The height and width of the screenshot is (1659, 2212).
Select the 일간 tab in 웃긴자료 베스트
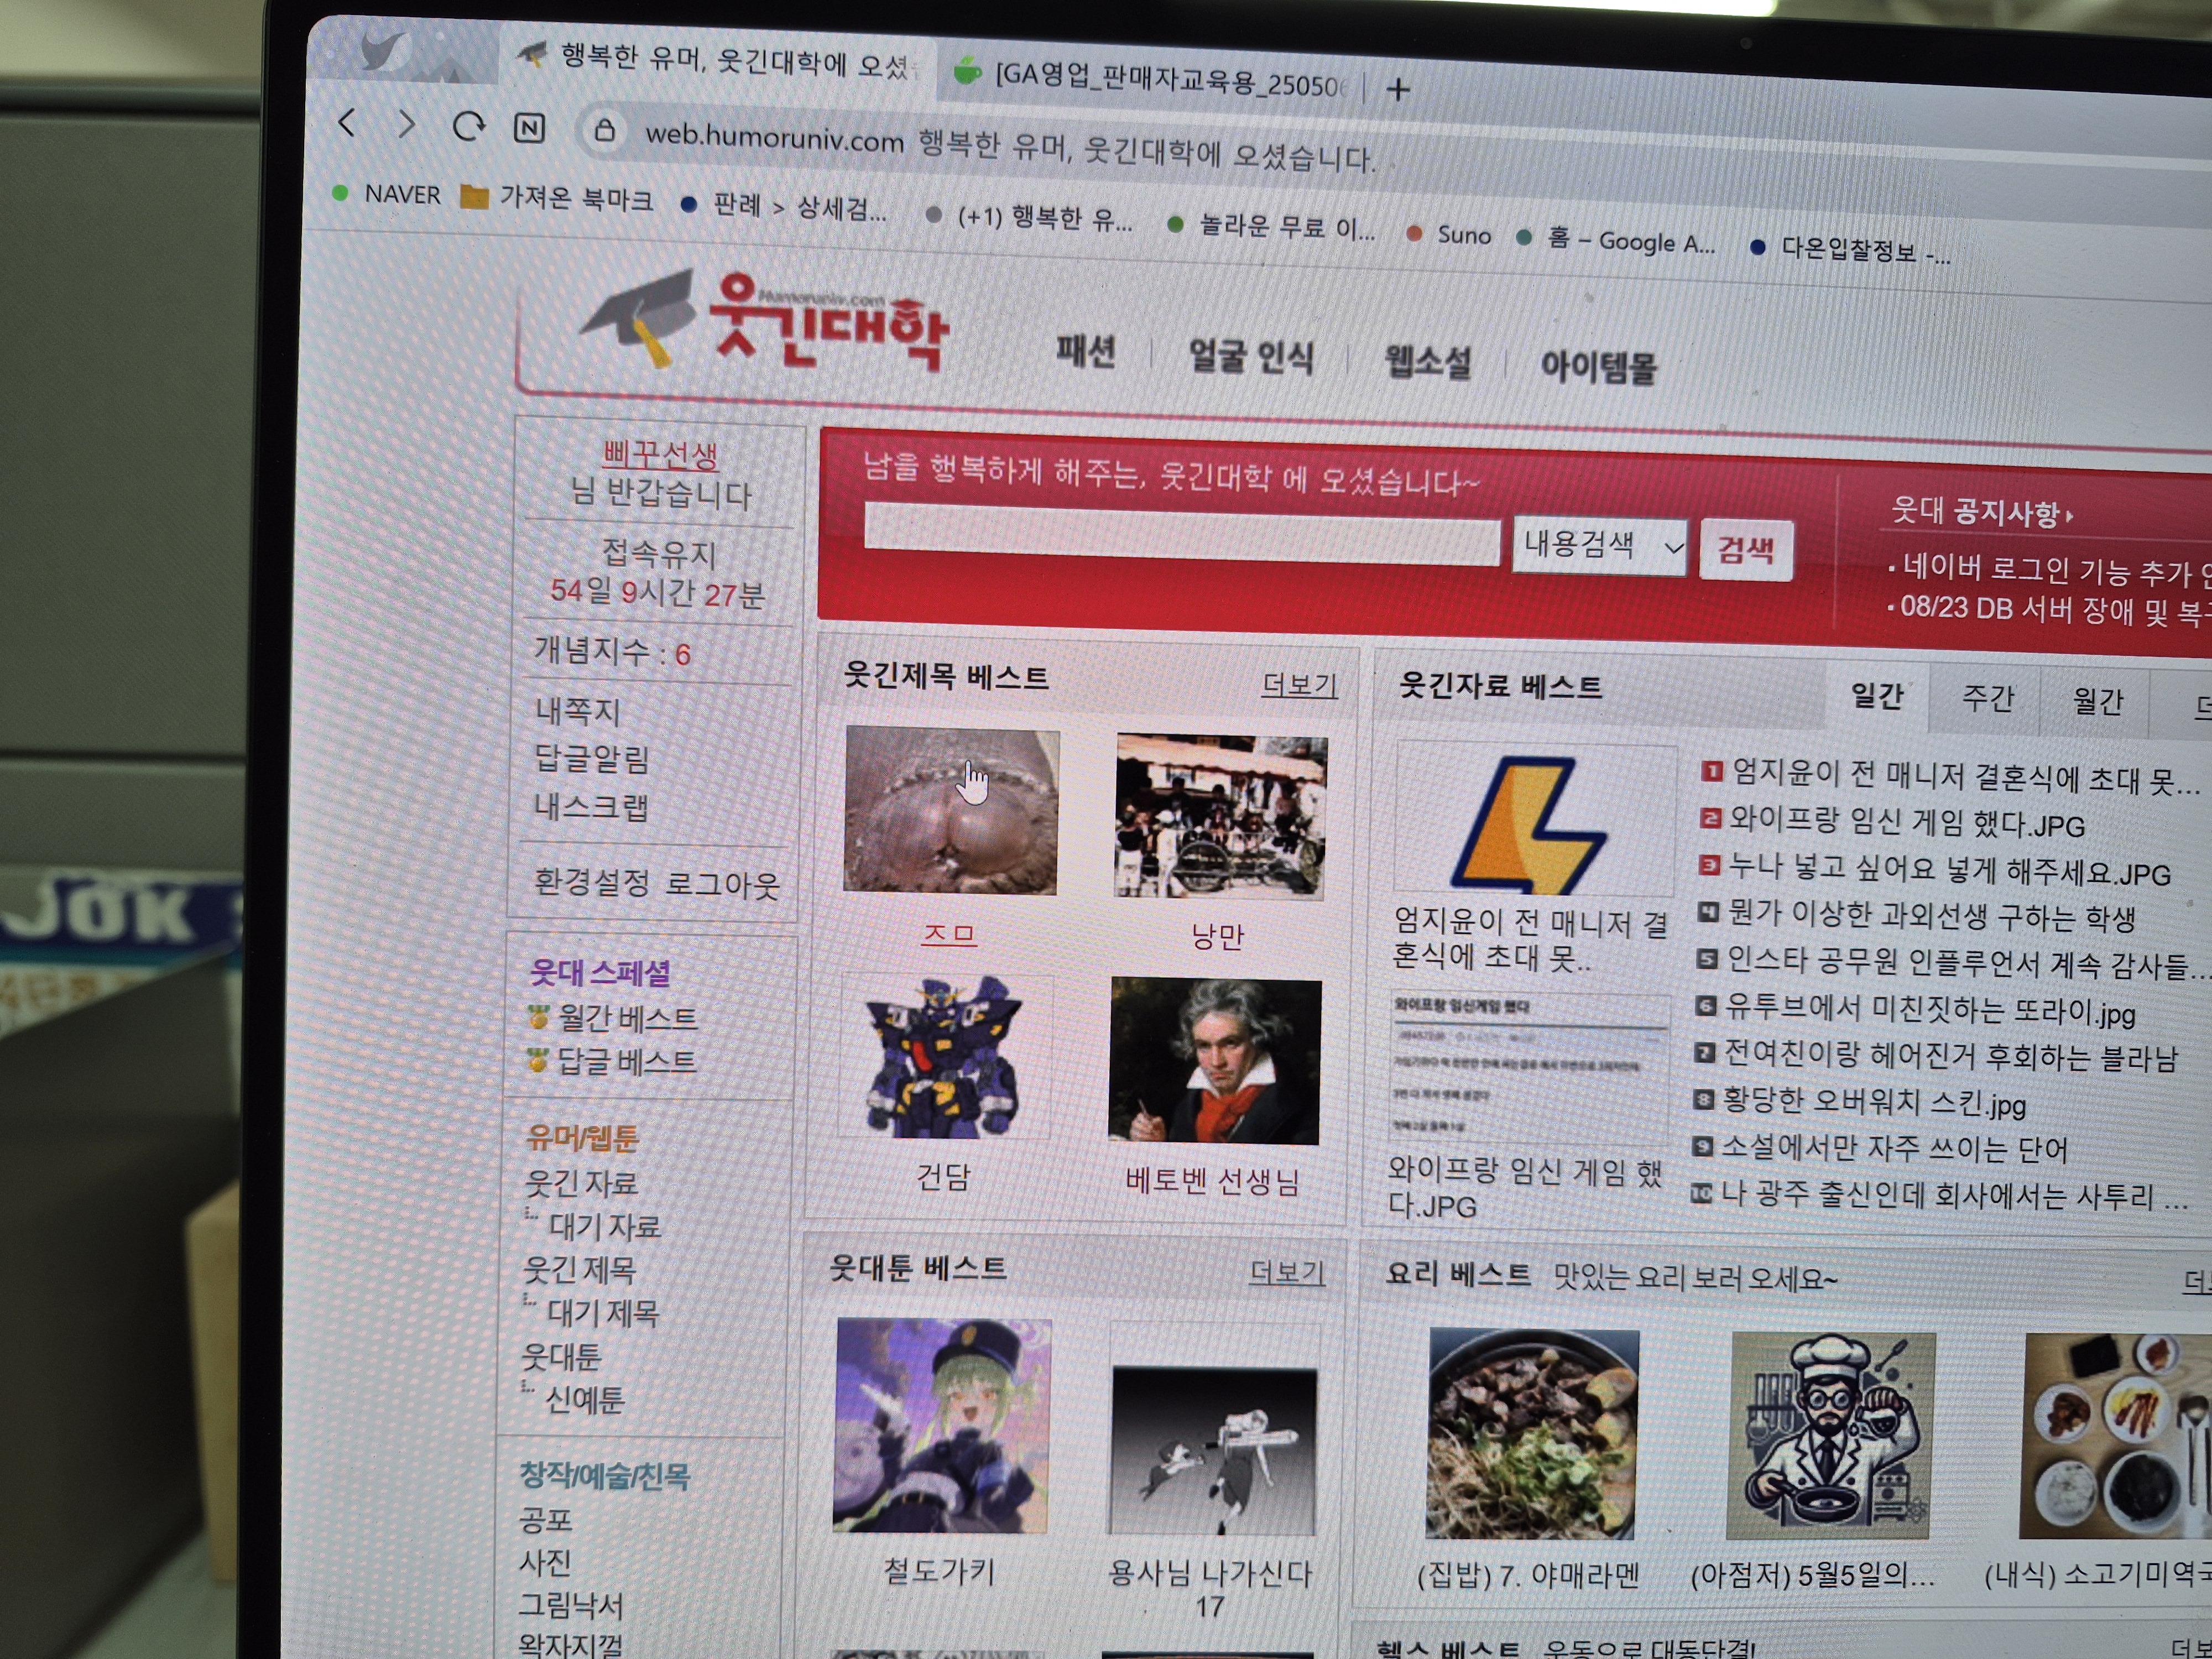pyautogui.click(x=1877, y=696)
